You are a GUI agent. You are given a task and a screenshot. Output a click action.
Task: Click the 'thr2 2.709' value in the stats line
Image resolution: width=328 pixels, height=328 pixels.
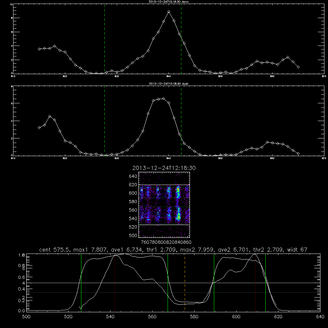[268, 250]
